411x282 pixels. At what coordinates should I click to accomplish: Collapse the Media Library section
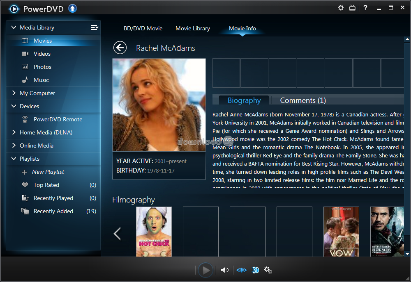[x=14, y=27]
